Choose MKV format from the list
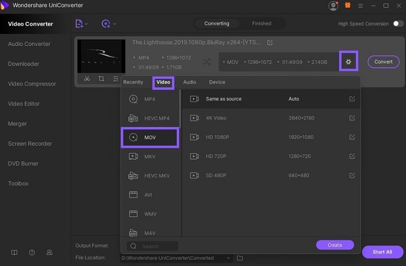 coord(150,157)
